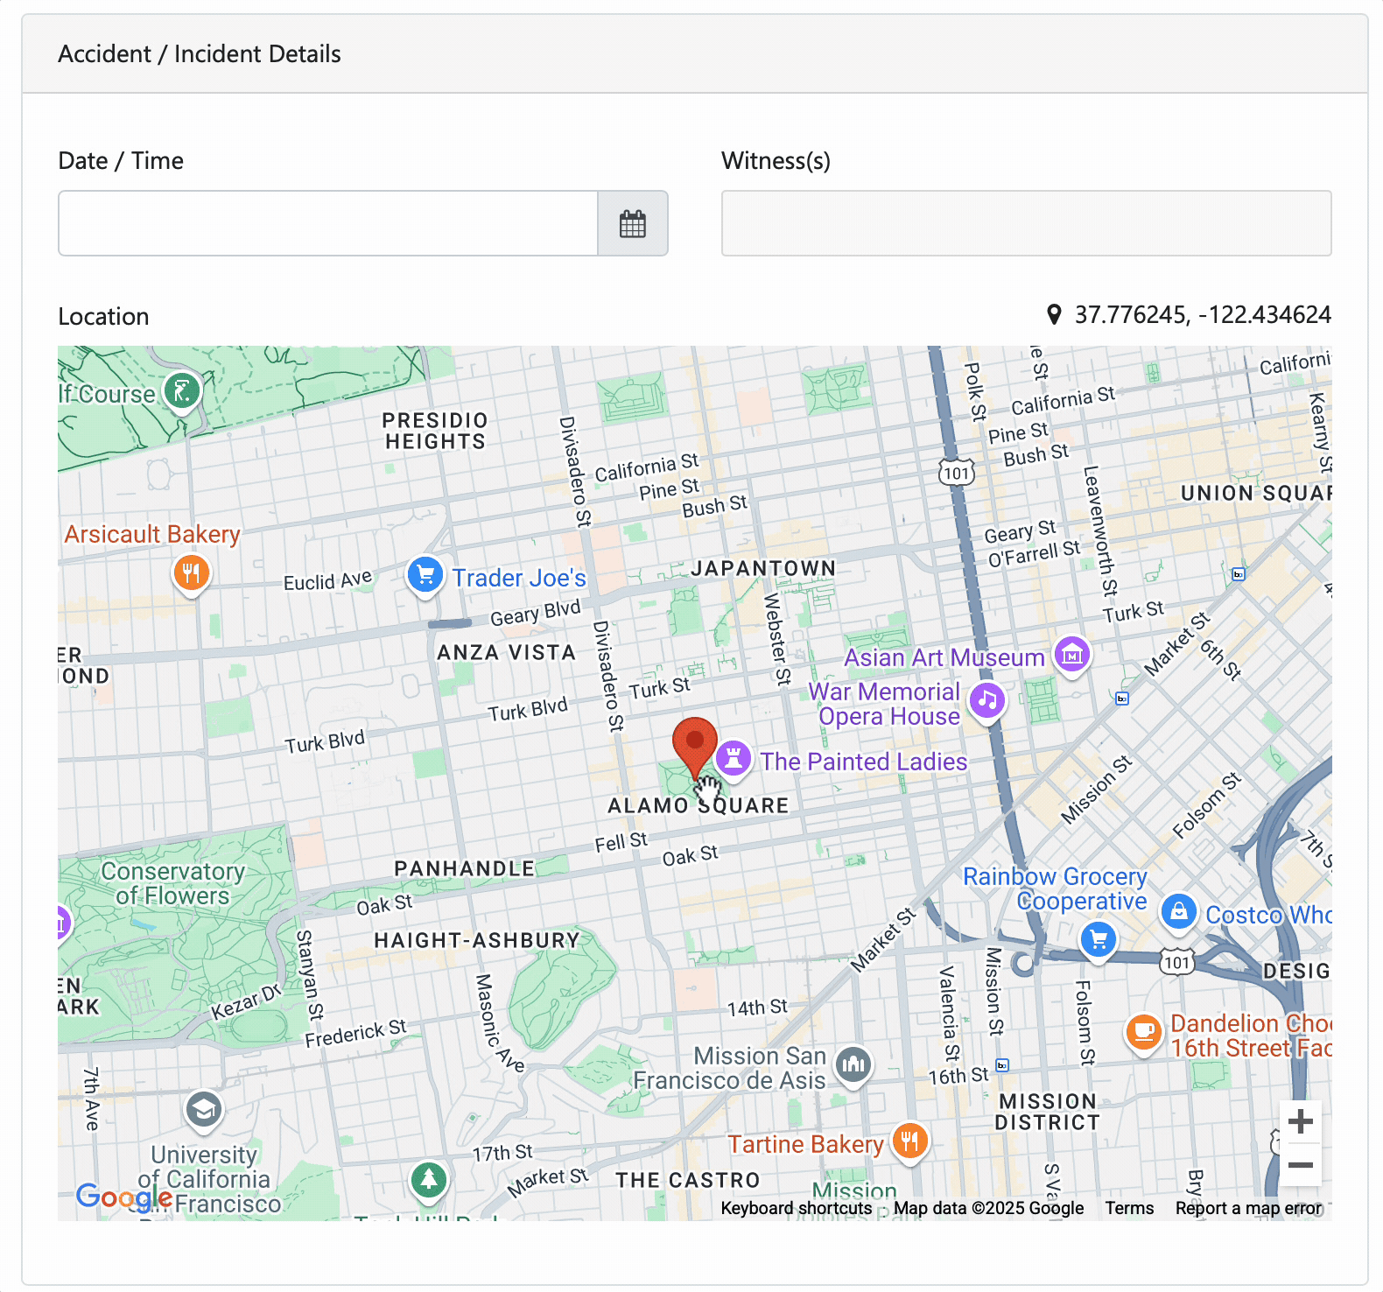Open the calendar date picker icon
This screenshot has width=1383, height=1292.
633,224
